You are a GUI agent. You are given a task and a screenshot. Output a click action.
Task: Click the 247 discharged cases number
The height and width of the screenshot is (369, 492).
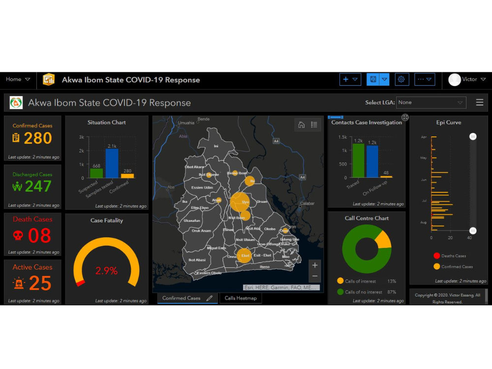pos(38,186)
